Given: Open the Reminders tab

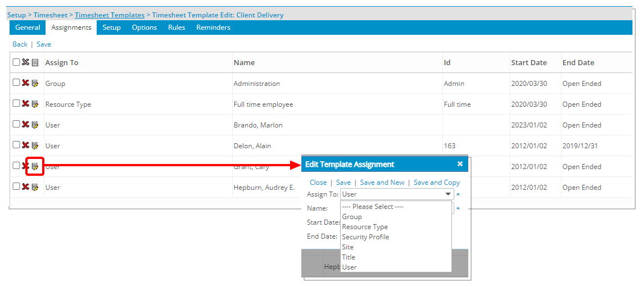Looking at the screenshot, I should [x=213, y=28].
